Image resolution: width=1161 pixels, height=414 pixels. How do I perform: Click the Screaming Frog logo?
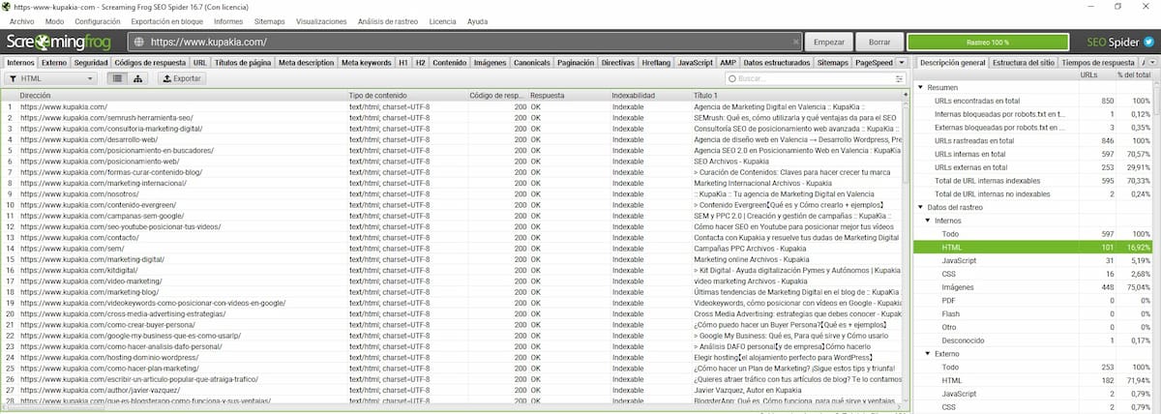tap(60, 43)
